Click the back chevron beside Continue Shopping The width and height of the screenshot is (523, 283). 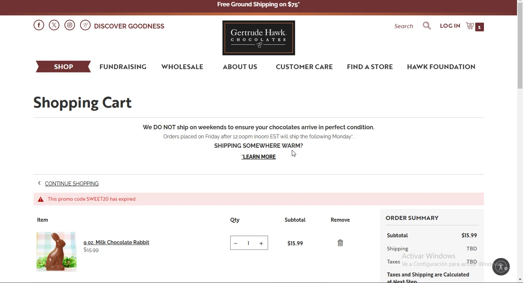(x=39, y=183)
